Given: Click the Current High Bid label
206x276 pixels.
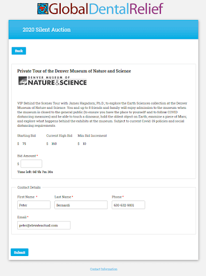Looking at the screenshot, I should pyautogui.click(x=59, y=136).
